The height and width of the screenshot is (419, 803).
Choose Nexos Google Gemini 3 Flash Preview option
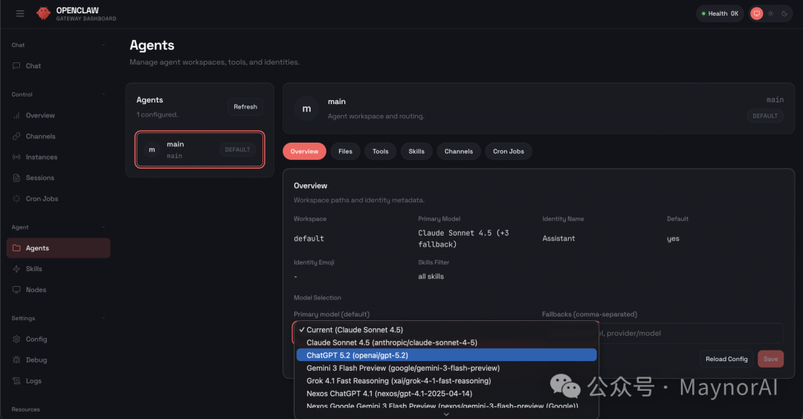pyautogui.click(x=447, y=406)
